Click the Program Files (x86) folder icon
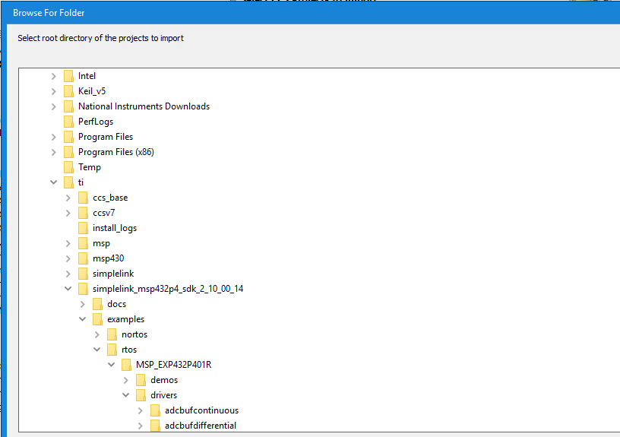The image size is (620, 437). tap(68, 152)
